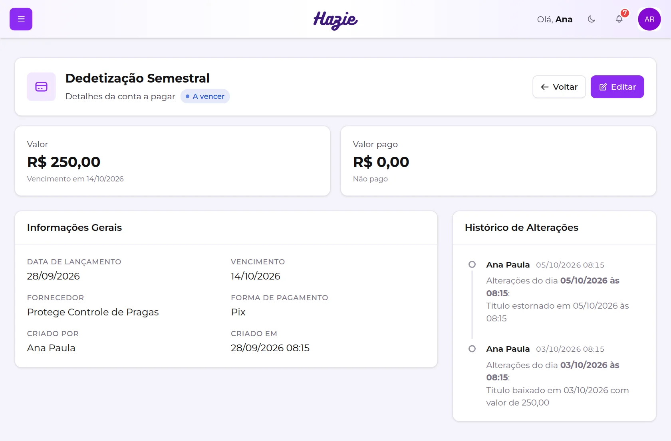Open notifications bell with 7 badge
This screenshot has width=671, height=441.
619,19
